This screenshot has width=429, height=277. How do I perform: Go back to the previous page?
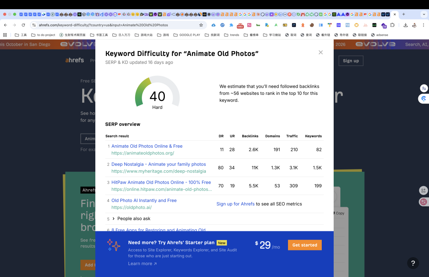[x=6, y=25]
